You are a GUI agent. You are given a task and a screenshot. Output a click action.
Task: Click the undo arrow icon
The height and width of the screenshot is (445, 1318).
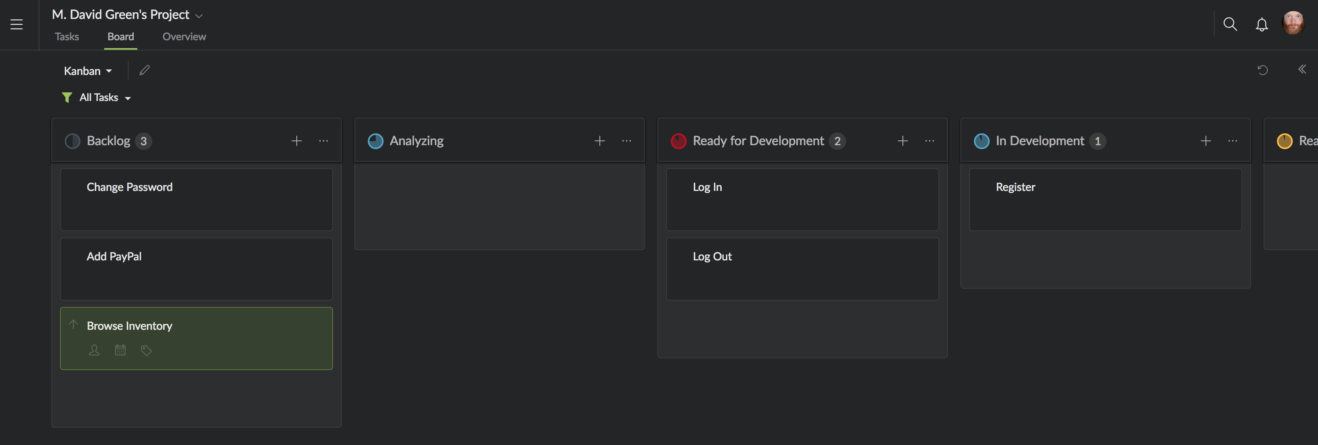pos(1262,70)
